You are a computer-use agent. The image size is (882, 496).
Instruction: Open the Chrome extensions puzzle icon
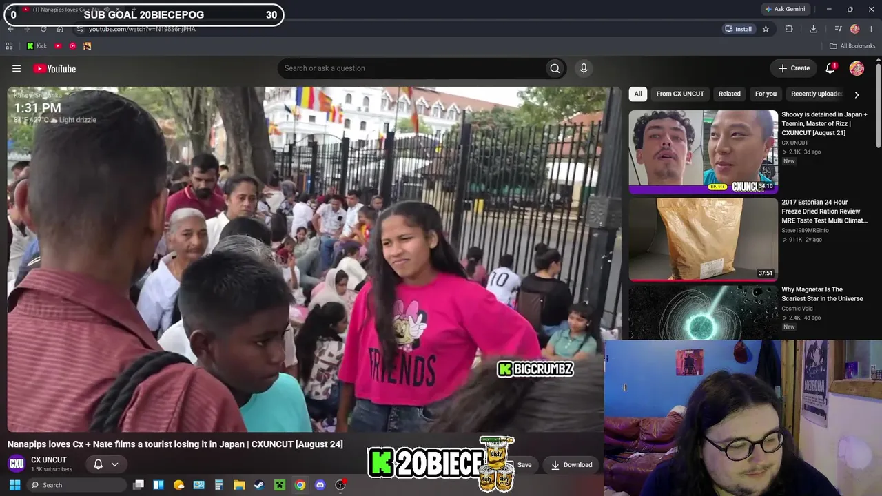point(789,29)
